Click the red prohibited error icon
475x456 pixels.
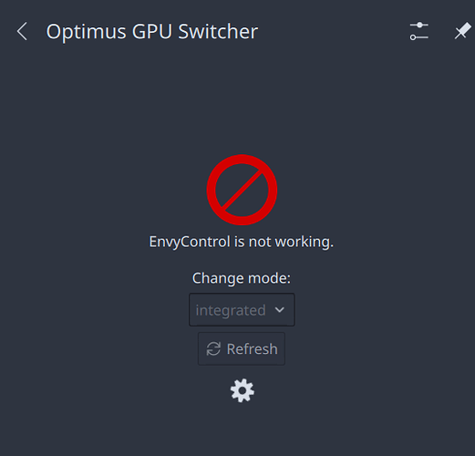(x=242, y=190)
